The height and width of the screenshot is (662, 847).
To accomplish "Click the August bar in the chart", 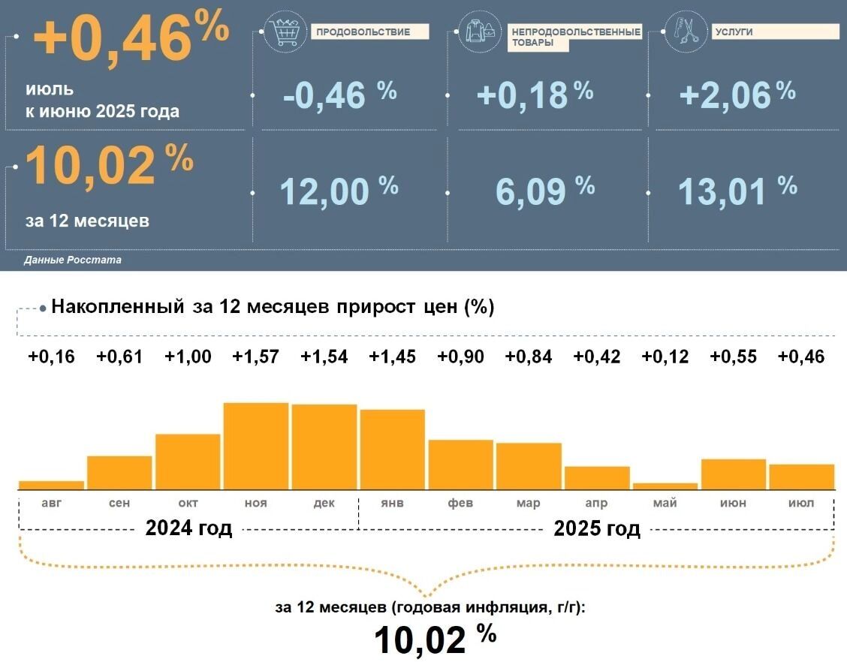I will click(51, 485).
